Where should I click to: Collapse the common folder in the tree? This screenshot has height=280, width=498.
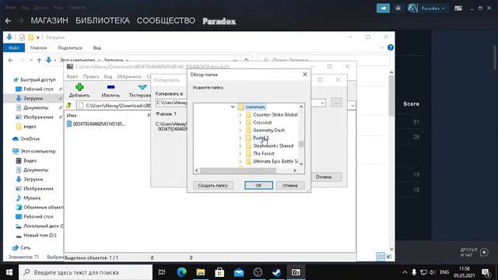233,107
